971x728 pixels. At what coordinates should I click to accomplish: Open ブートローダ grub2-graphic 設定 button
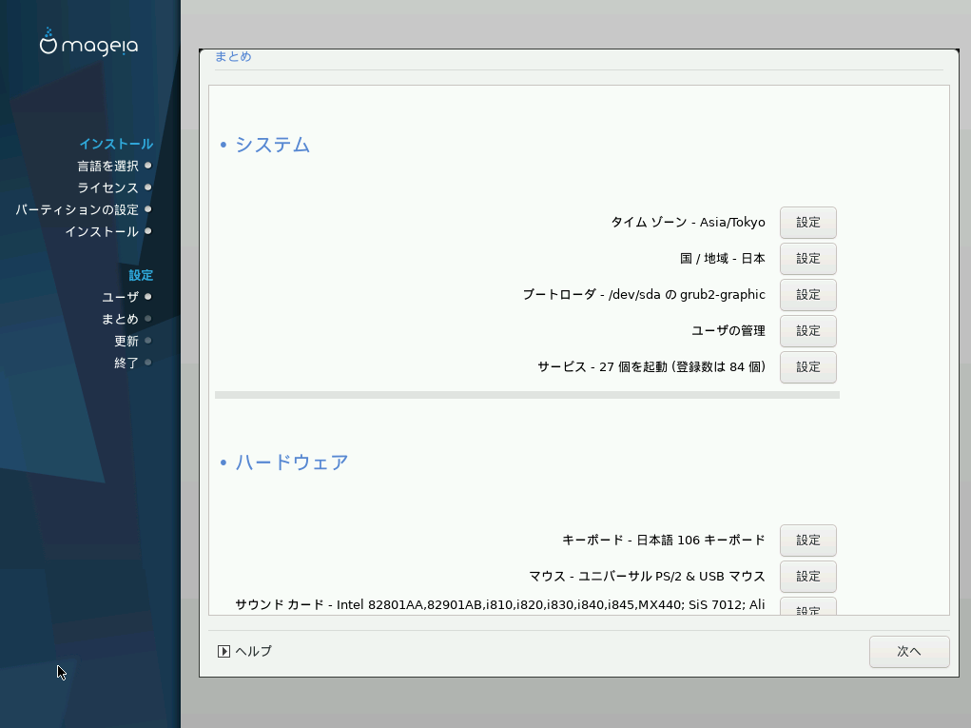click(807, 295)
